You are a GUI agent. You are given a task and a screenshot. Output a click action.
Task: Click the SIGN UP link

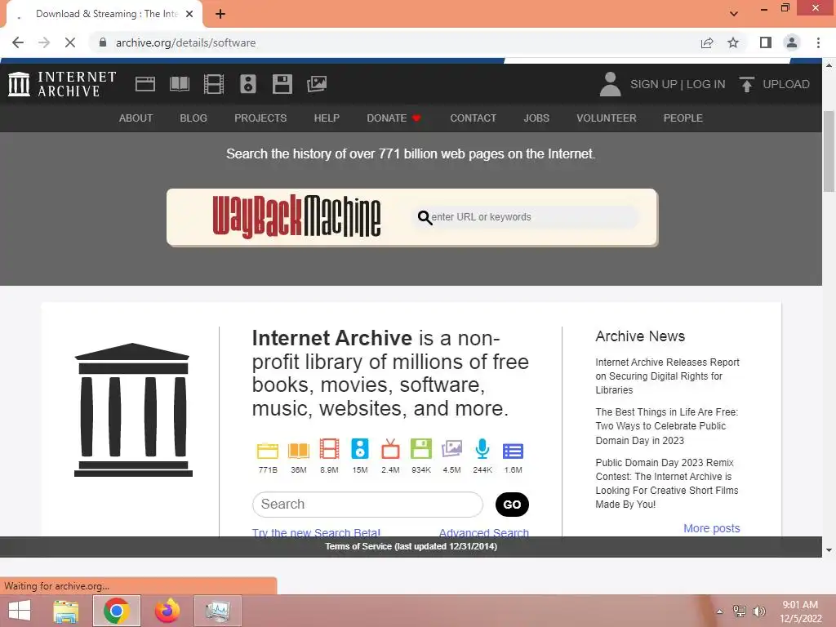tap(654, 84)
